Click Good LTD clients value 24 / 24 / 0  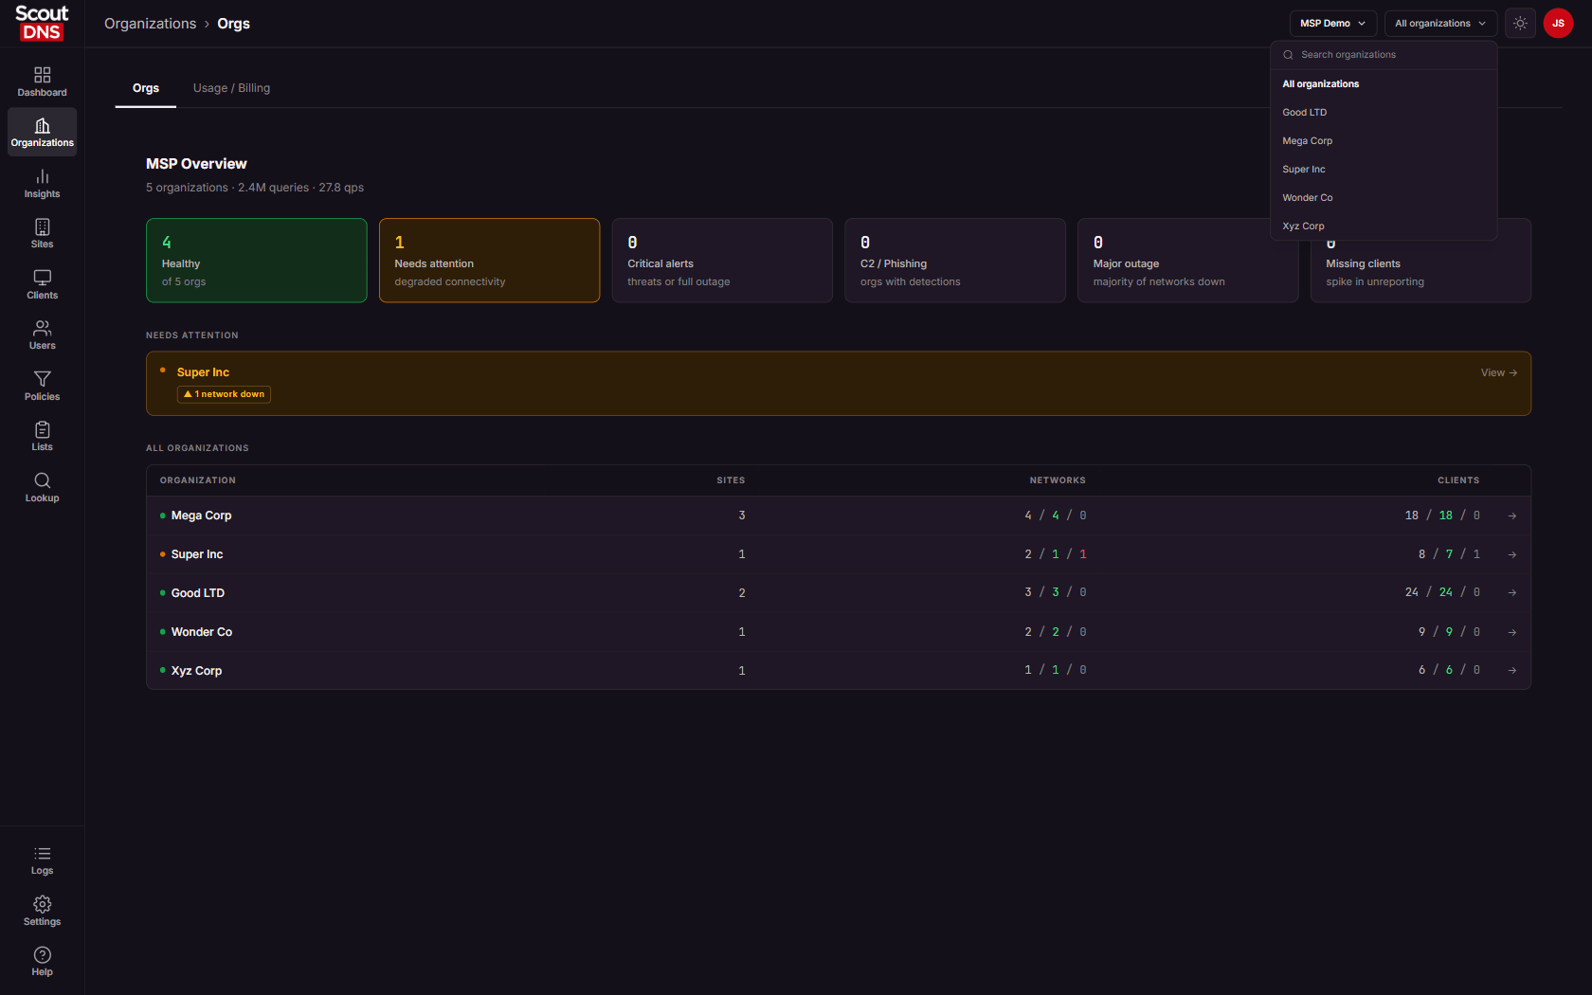pos(1442,592)
